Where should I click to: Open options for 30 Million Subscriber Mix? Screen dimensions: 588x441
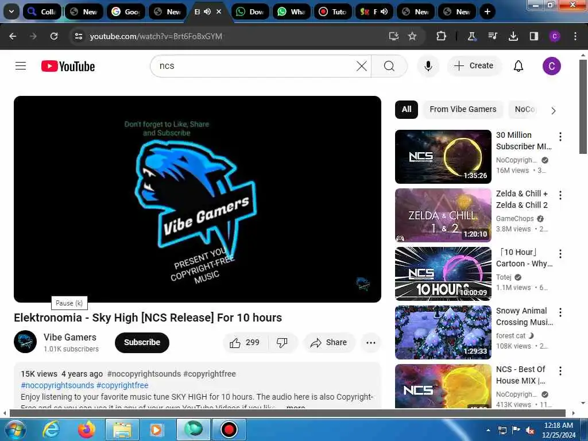point(560,137)
